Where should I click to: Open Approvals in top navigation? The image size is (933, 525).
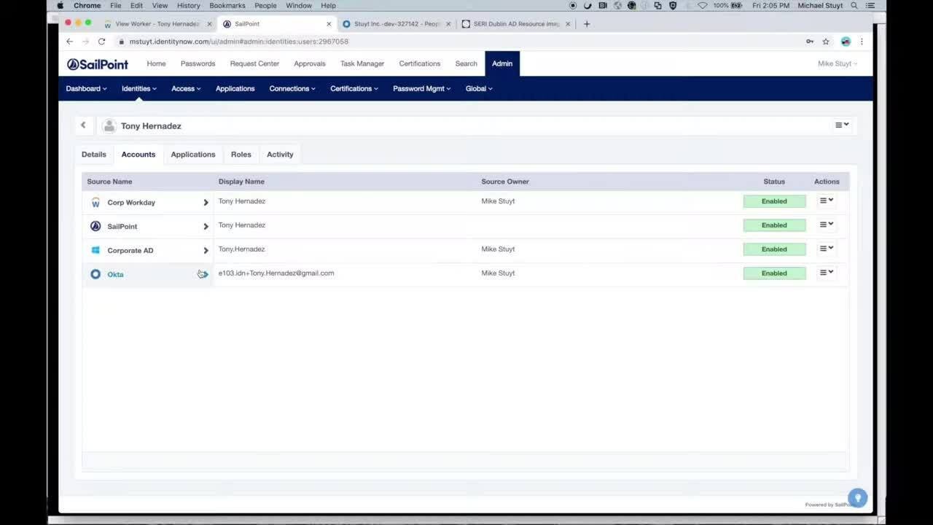pos(310,63)
